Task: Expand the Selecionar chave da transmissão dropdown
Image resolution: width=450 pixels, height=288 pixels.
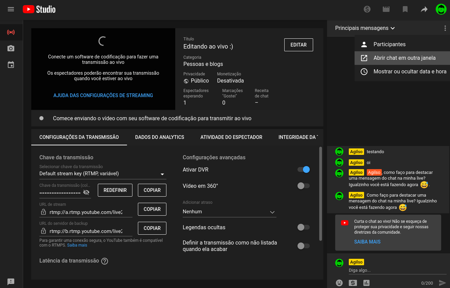Action: click(103, 174)
